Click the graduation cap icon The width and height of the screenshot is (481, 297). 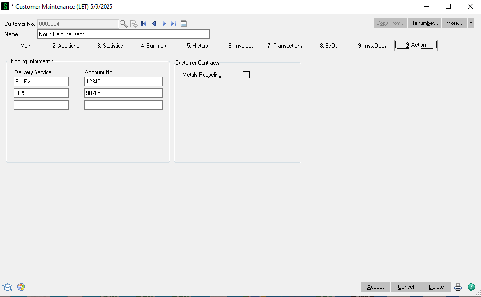click(8, 287)
